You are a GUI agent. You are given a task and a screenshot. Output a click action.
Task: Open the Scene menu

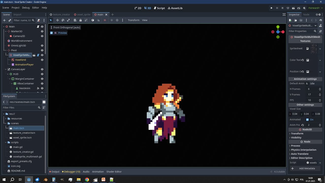(6, 8)
